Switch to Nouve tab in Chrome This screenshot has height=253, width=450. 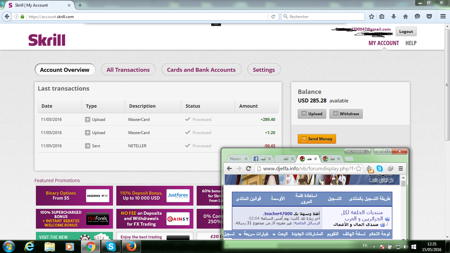[x=238, y=159]
